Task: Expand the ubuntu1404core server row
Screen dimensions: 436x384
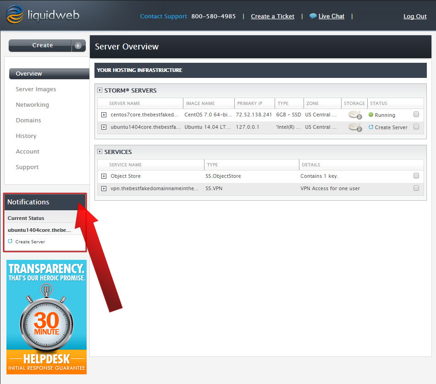Action: click(x=104, y=127)
